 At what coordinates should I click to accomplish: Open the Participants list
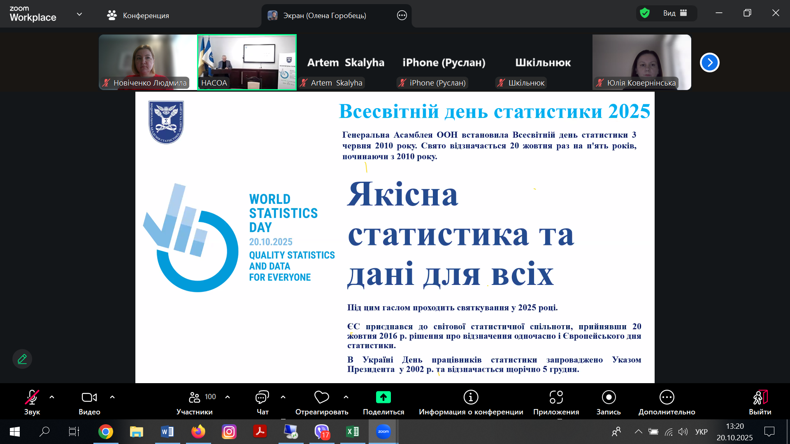click(195, 402)
